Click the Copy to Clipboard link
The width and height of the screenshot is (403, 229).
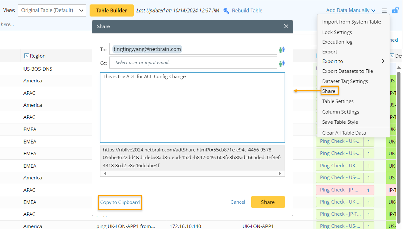(x=120, y=202)
